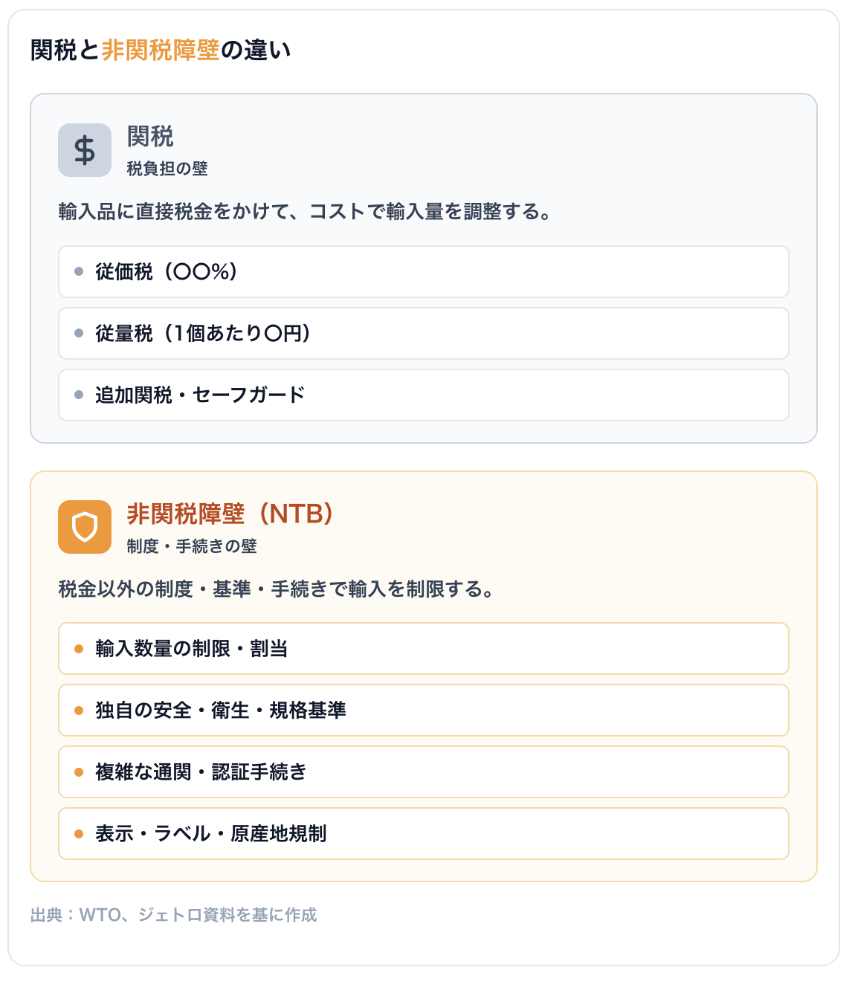Click the 非関税障壁（NTB）heading
This screenshot has width=852, height=990.
tap(230, 514)
